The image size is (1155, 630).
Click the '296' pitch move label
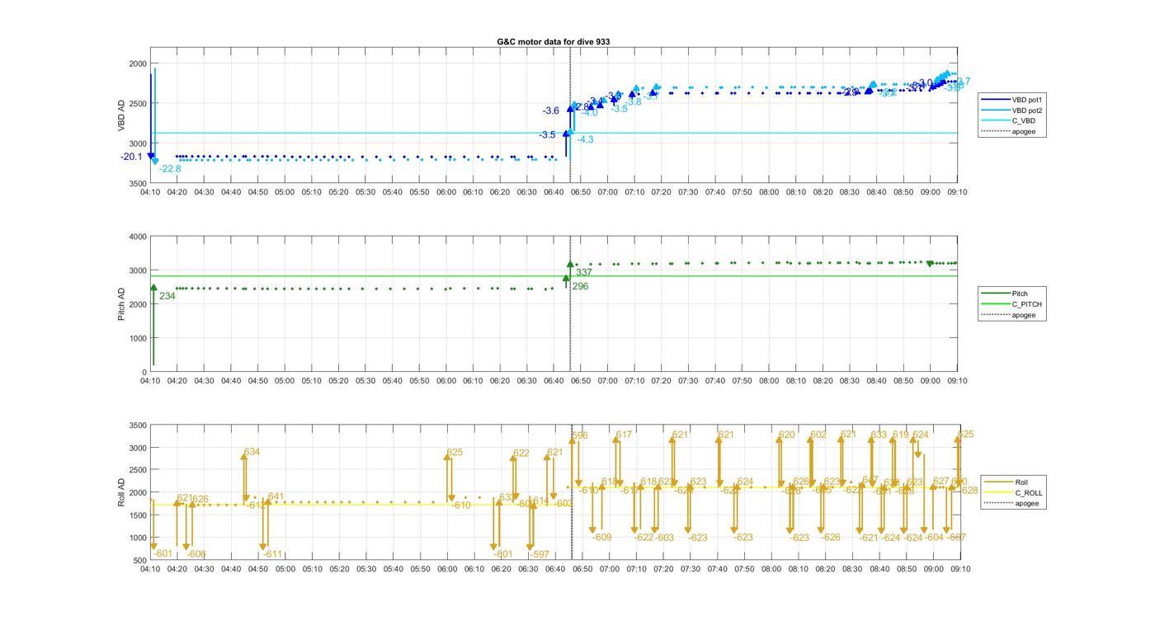pos(580,286)
